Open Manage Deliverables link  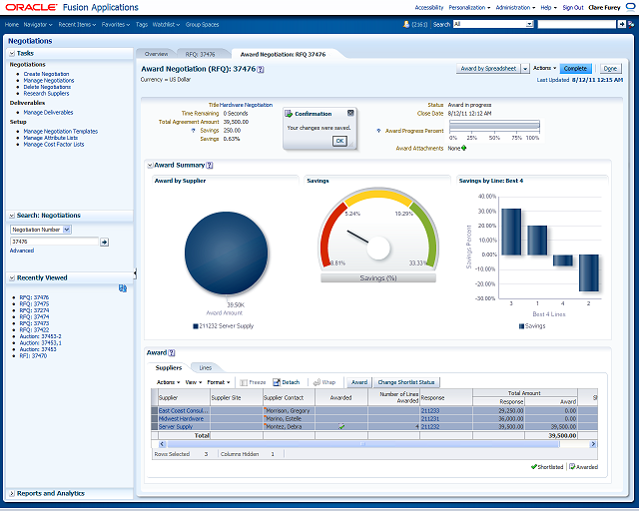pyautogui.click(x=48, y=113)
